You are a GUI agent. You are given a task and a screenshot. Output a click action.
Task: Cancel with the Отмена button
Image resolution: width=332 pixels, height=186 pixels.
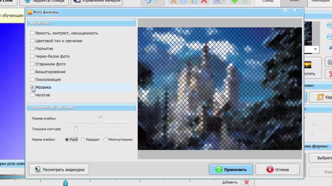click(278, 170)
